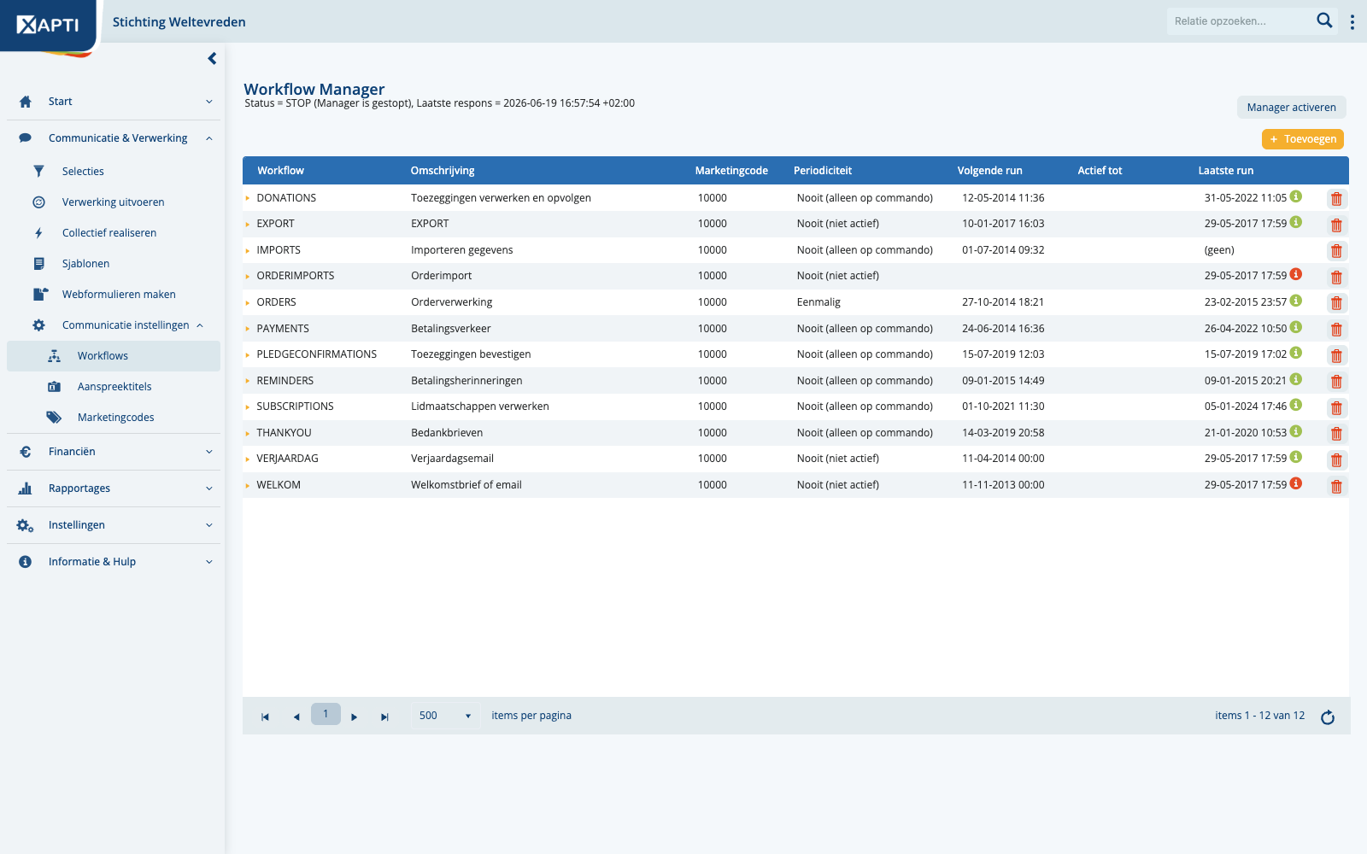Image resolution: width=1367 pixels, height=854 pixels.
Task: Open Aanspreektitels menu item
Action: click(x=114, y=387)
